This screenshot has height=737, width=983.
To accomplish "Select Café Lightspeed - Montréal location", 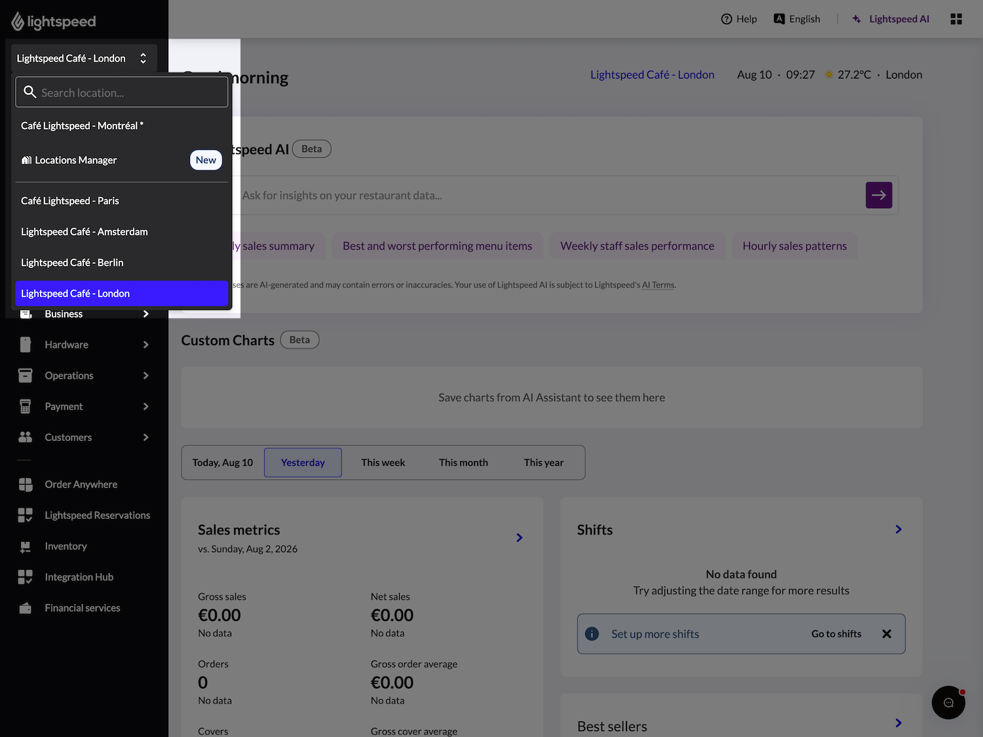I will [x=122, y=126].
